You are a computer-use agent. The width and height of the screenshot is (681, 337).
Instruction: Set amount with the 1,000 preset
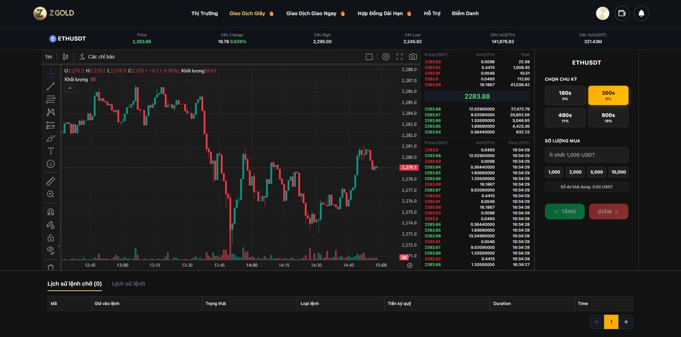click(554, 172)
